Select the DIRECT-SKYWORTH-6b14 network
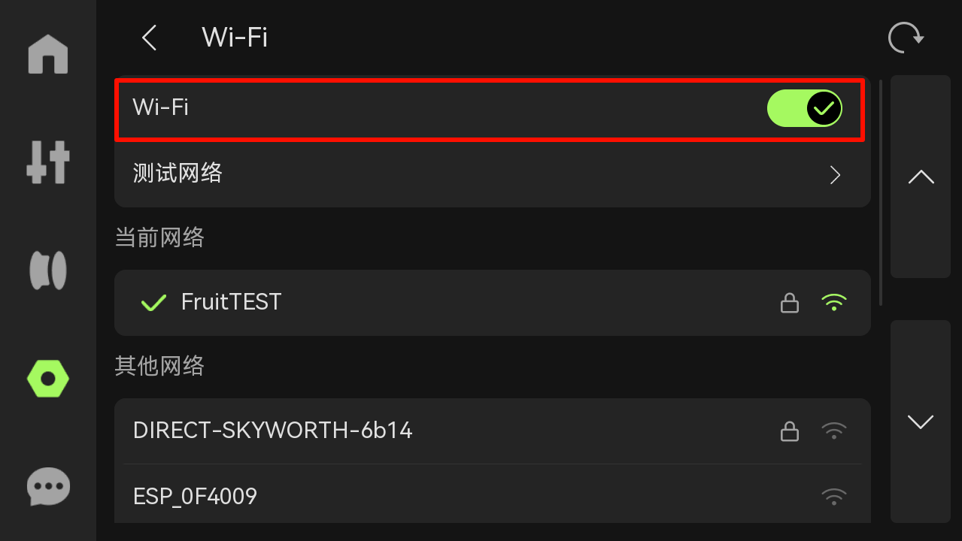Screen dimensions: 962x541 (493, 431)
